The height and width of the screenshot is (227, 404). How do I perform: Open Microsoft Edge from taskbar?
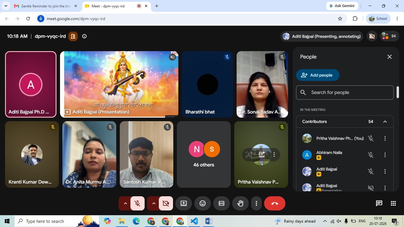(x=136, y=221)
